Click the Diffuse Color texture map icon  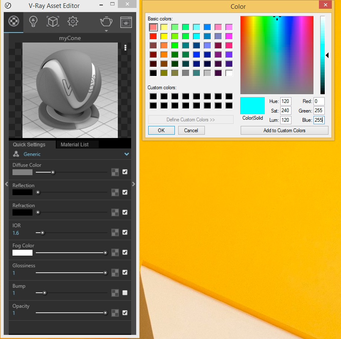coord(115,172)
